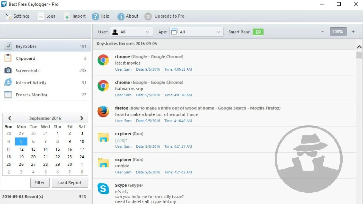363x204 pixels.
Task: Click Upgrade to Pro
Action: pos(164,16)
